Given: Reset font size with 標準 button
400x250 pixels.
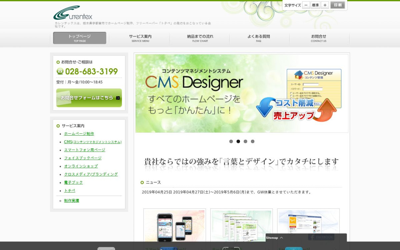Looking at the screenshot, I should (x=315, y=5).
